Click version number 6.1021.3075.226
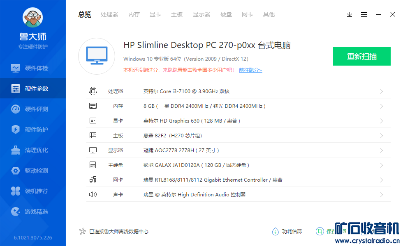403x246 pixels. (33, 237)
